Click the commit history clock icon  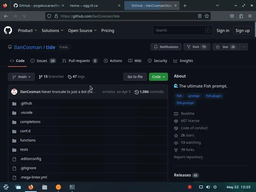137,92
